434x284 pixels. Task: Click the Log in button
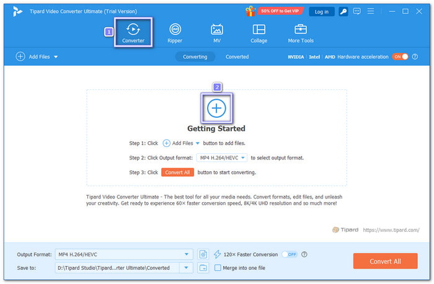coord(322,11)
